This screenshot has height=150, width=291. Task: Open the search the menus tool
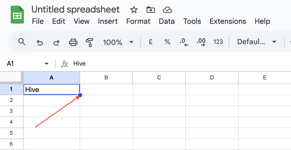coord(22,42)
